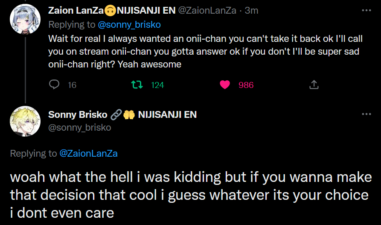Click the reply speech bubble icon
Viewport: 381px width, 225px height.
click(x=54, y=85)
